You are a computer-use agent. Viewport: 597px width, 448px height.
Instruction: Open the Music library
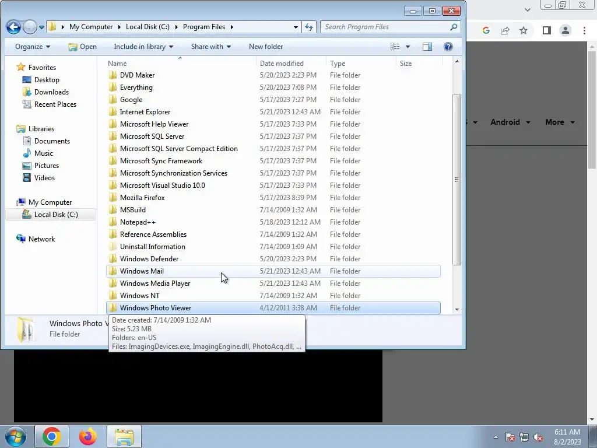tap(43, 153)
